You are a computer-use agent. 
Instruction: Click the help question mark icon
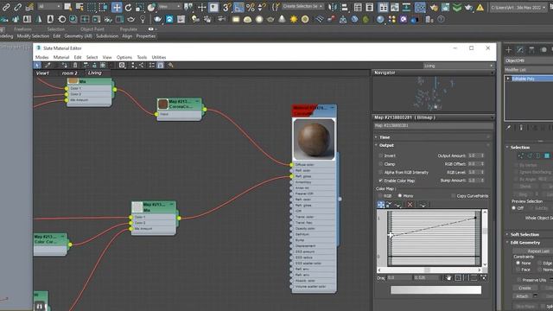point(441,19)
